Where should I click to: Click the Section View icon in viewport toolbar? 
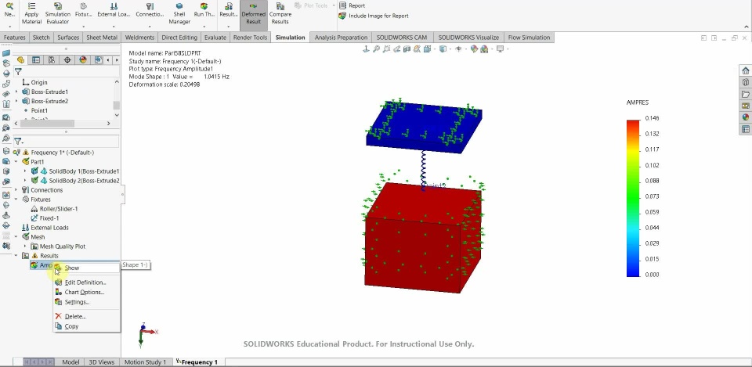point(407,49)
